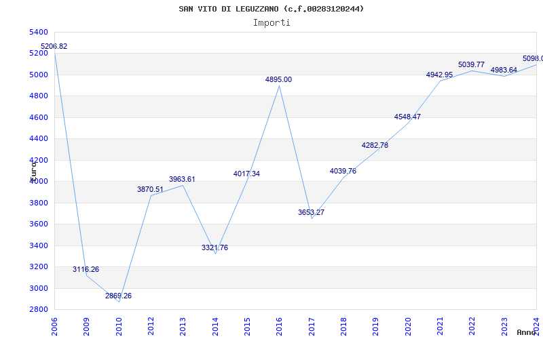This screenshot has height=339, width=543.
Task: Click x-axis year 2006
Action: pyautogui.click(x=54, y=326)
